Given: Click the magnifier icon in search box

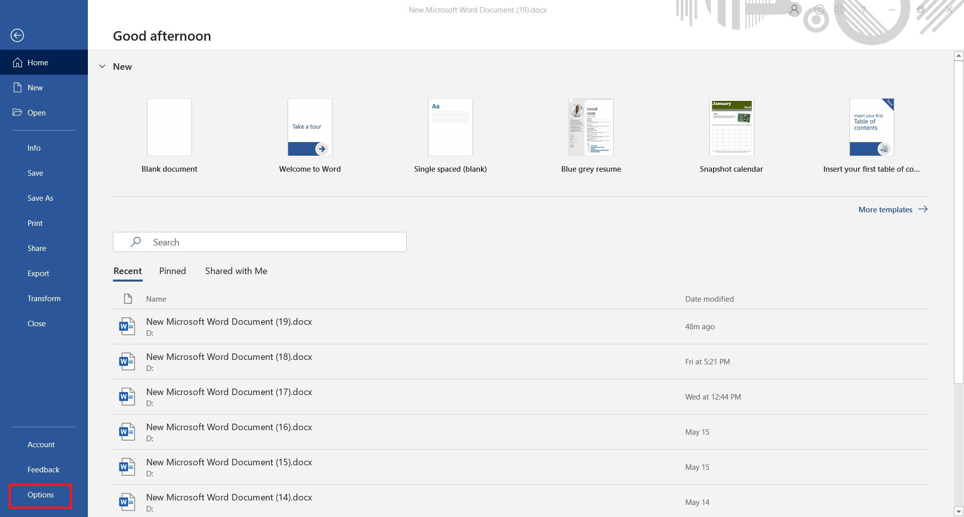Looking at the screenshot, I should tap(136, 242).
